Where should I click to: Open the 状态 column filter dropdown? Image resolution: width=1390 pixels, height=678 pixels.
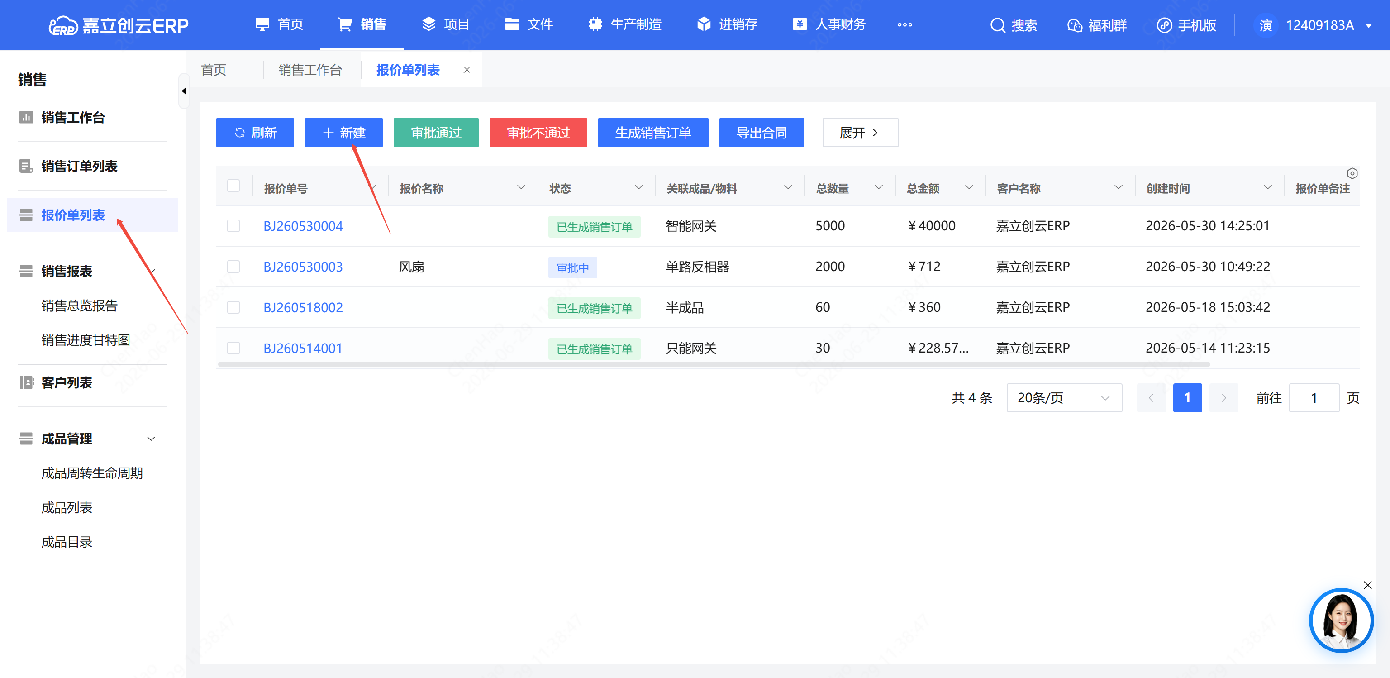pos(638,187)
